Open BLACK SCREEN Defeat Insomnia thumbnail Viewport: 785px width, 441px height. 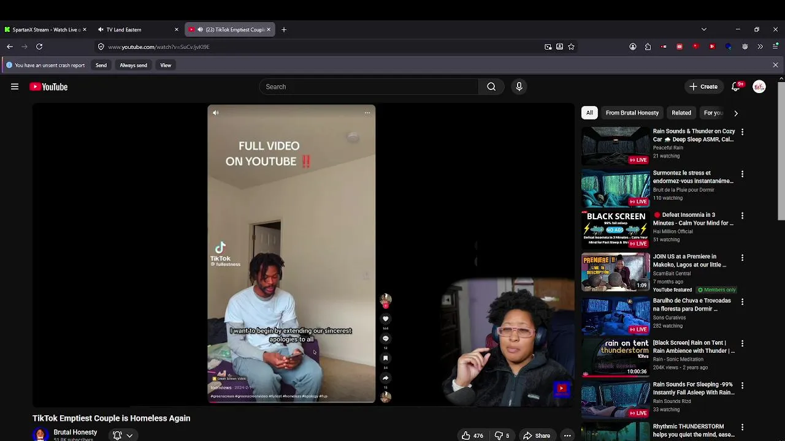615,229
